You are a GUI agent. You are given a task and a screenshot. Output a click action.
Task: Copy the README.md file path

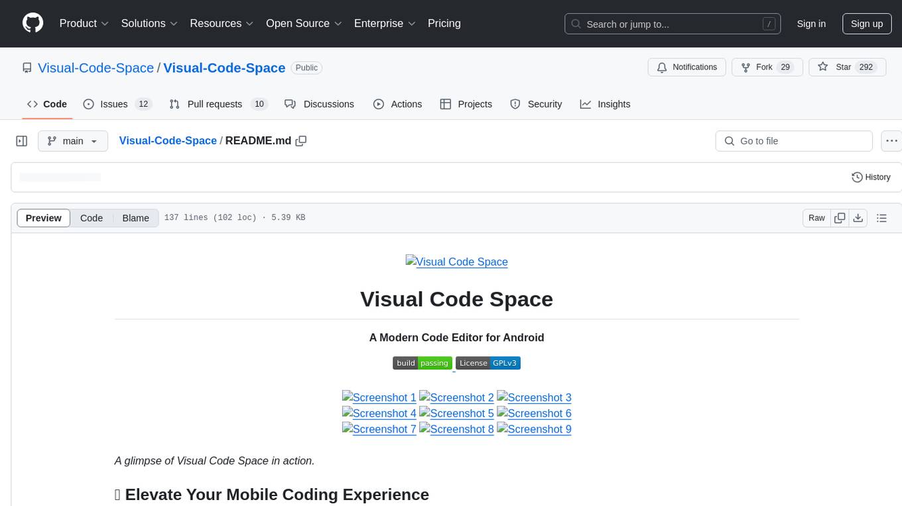coord(301,141)
